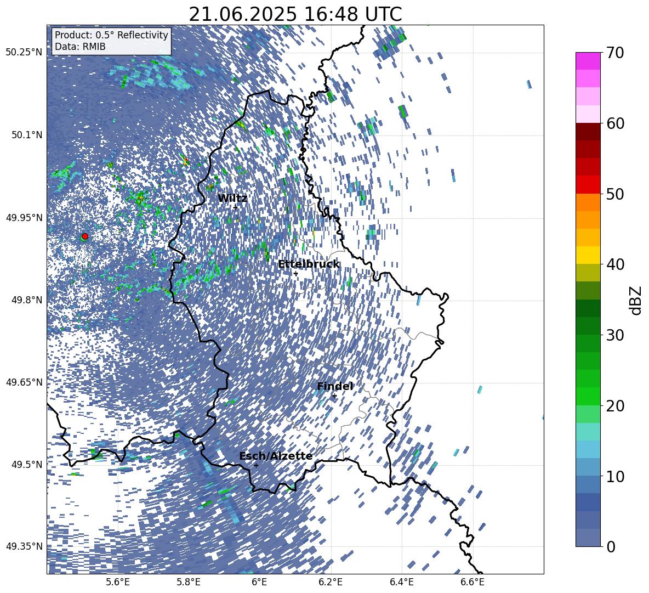Click the Ettelbruck cross marker
The width and height of the screenshot is (649, 593).
click(295, 274)
